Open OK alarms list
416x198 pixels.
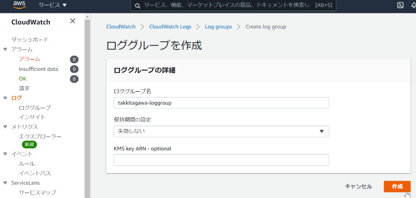(x=23, y=79)
